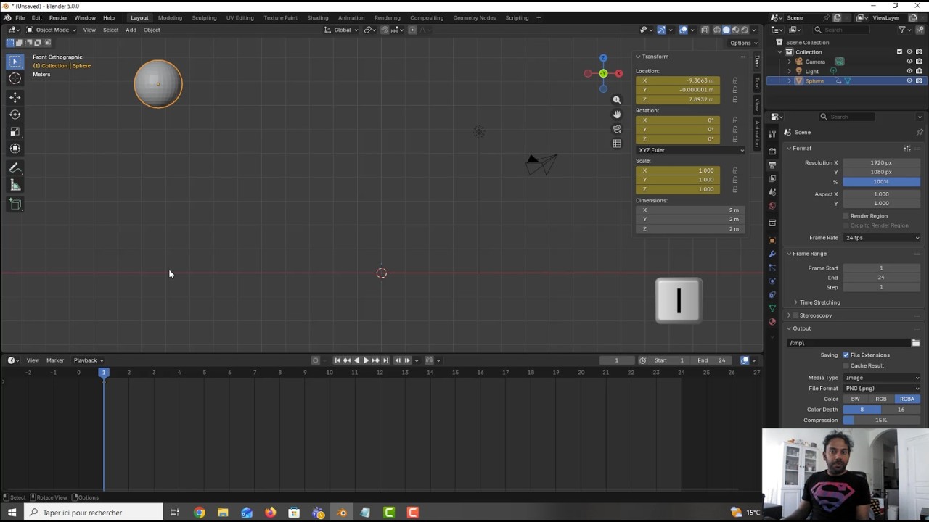This screenshot has height=522, width=929.
Task: Choose the Measure ruler tool
Action: tap(15, 186)
